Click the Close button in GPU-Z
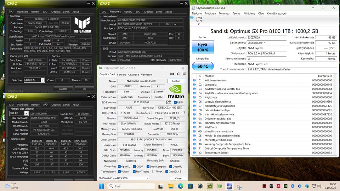This screenshot has width=340, height=191. click(x=178, y=178)
